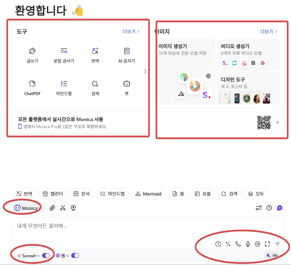Viewport: 291px width, 265px height.
Task: Expand the input box to fullscreen
Action: (x=267, y=244)
